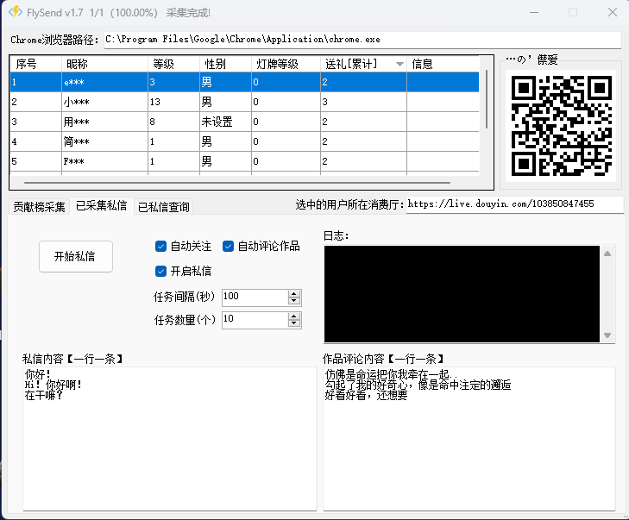Click the QR code image
This screenshot has height=520, width=629.
(x=561, y=126)
